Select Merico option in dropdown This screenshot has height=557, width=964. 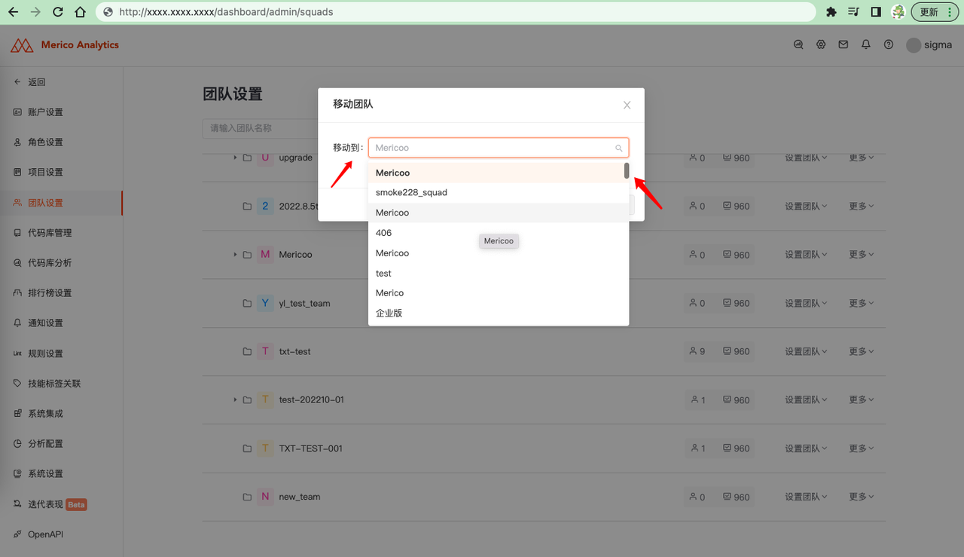pos(499,292)
